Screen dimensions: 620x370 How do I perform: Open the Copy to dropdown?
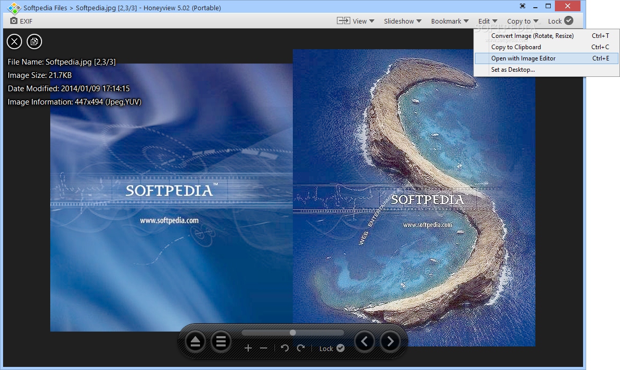click(523, 21)
